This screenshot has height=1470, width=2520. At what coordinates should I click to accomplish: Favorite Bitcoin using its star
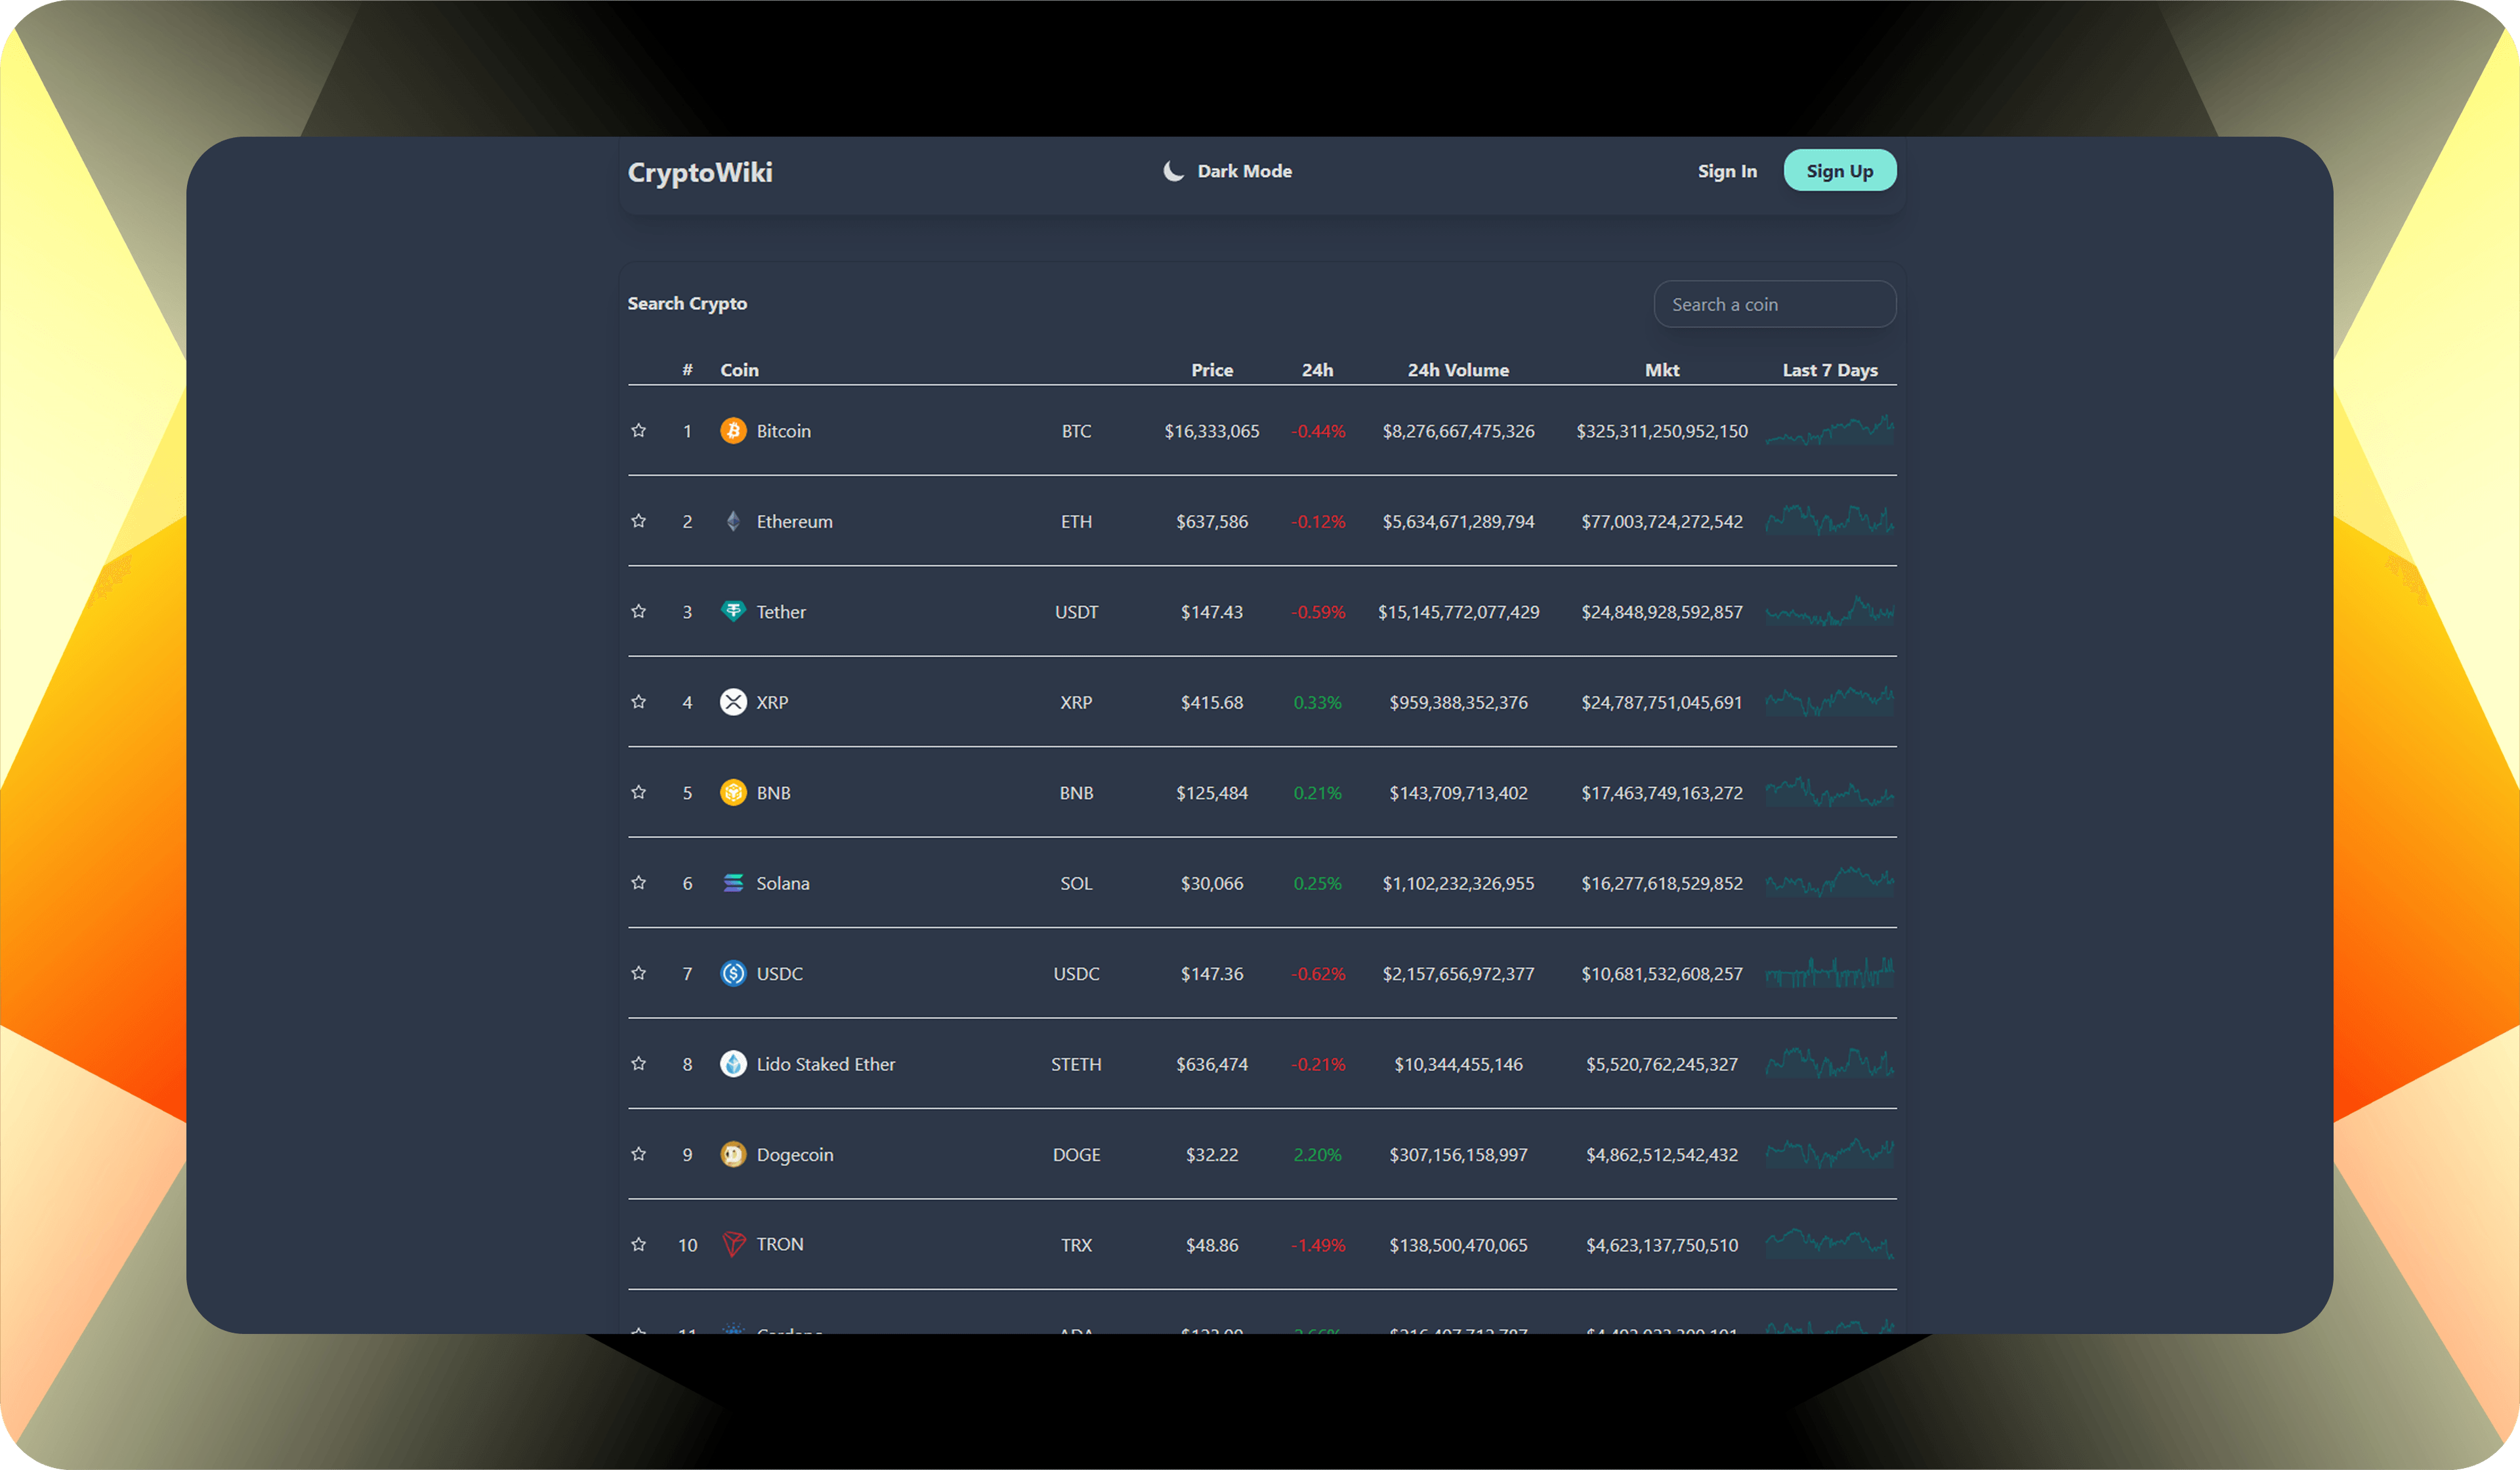(x=638, y=430)
